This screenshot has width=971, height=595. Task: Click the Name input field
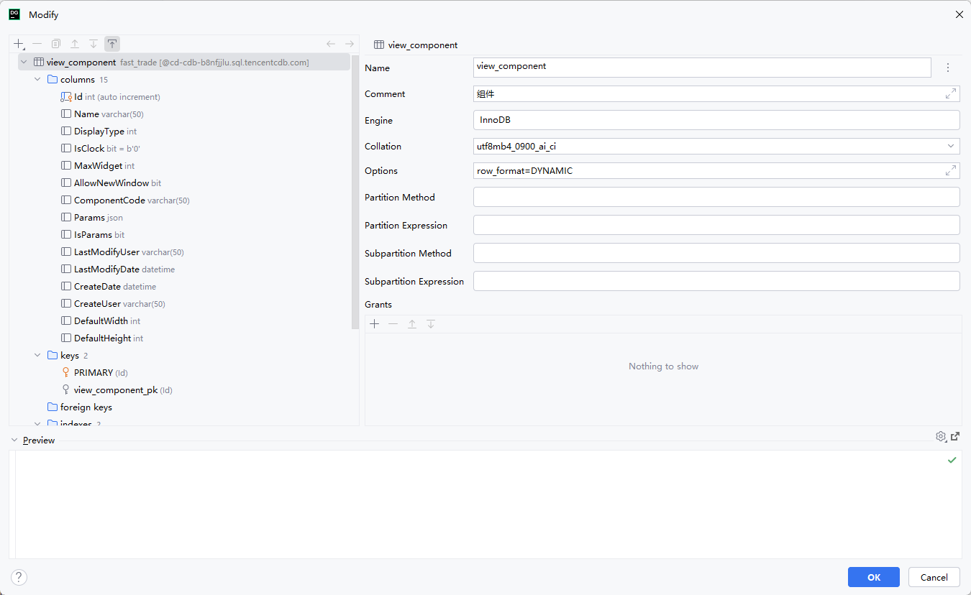tap(702, 68)
